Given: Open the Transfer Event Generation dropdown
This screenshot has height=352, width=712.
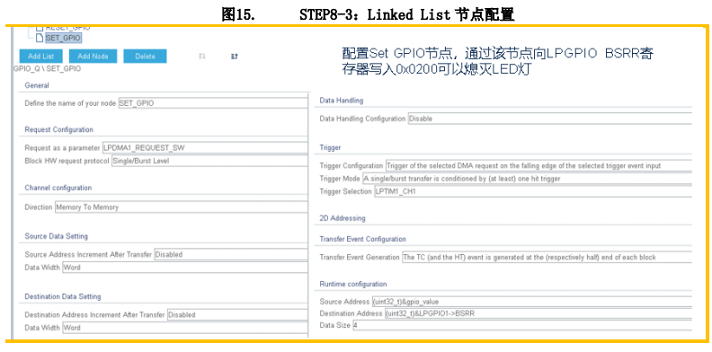Looking at the screenshot, I should click(547, 257).
